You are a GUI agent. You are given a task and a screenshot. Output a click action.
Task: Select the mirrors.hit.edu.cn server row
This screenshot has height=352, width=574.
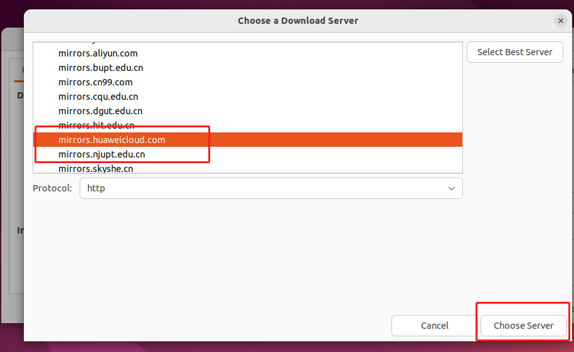point(96,125)
